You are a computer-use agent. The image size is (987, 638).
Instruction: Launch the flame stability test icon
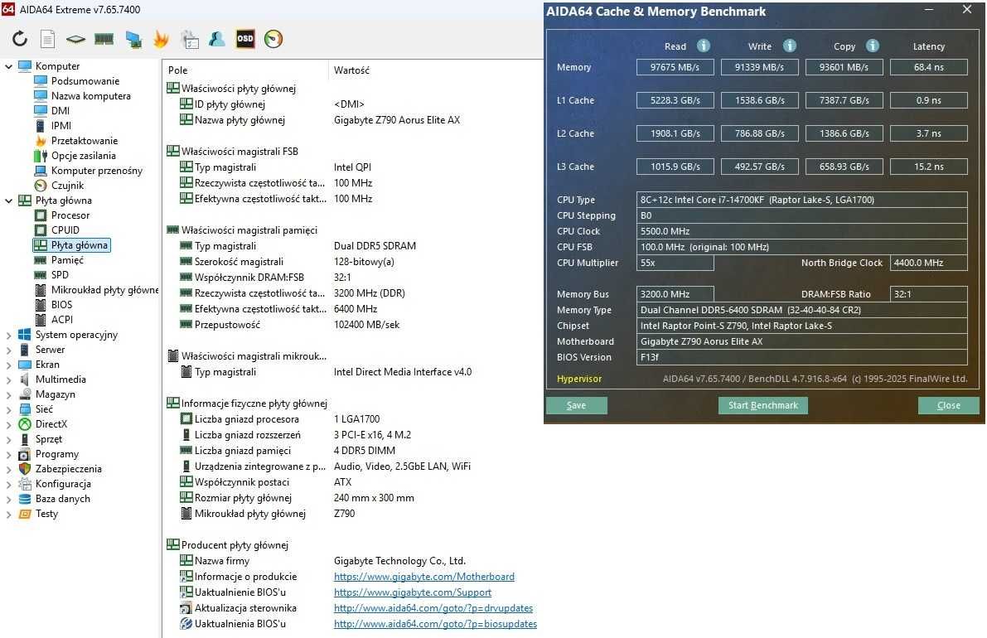click(161, 39)
